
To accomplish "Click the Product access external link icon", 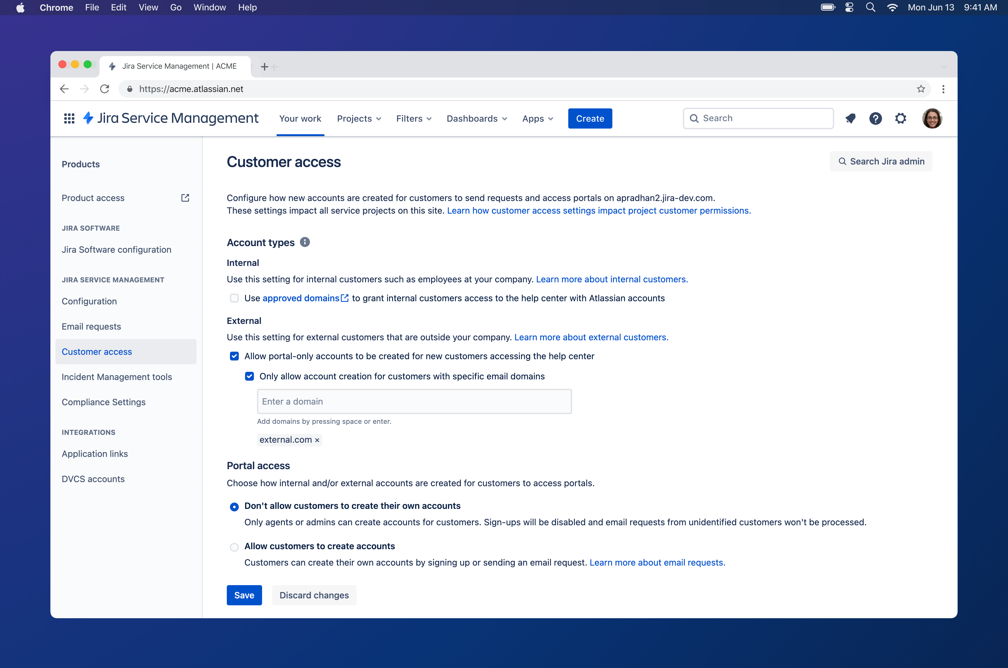I will click(x=185, y=198).
